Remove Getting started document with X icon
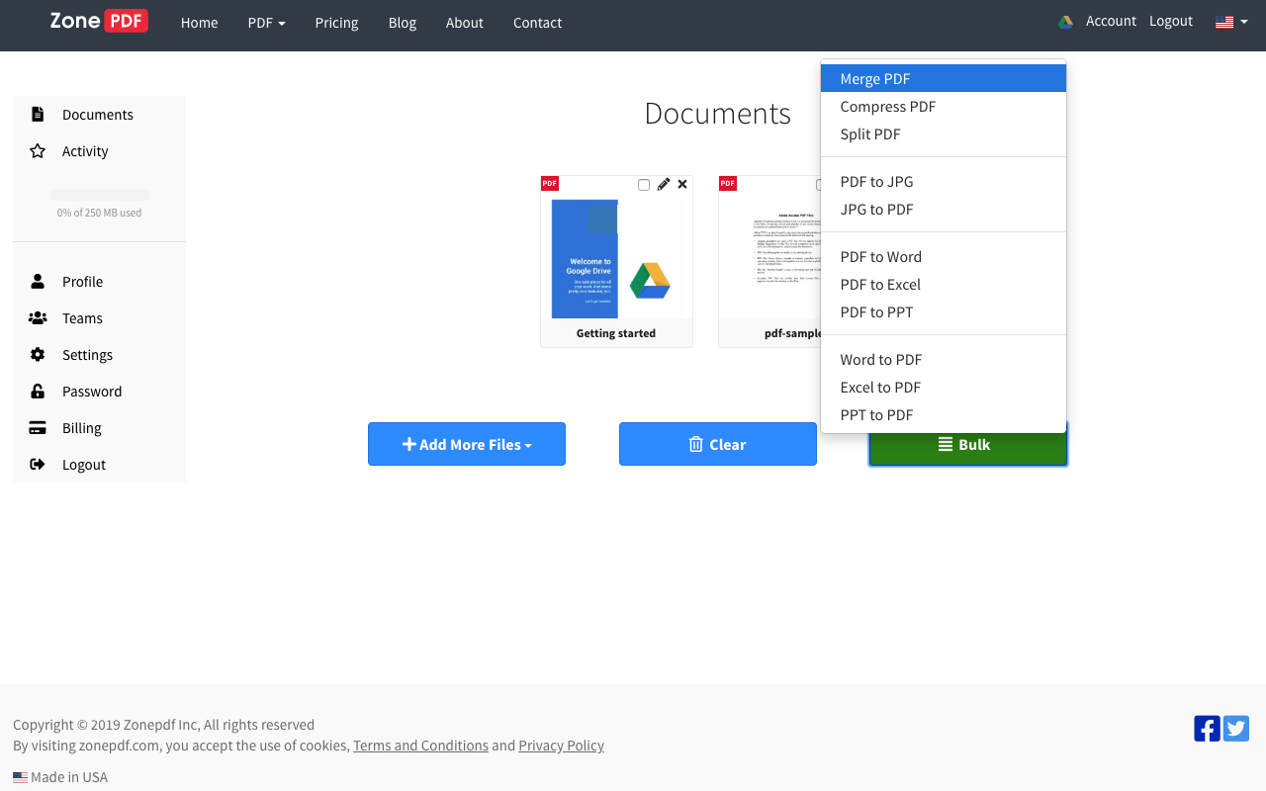1266x791 pixels. [x=682, y=184]
